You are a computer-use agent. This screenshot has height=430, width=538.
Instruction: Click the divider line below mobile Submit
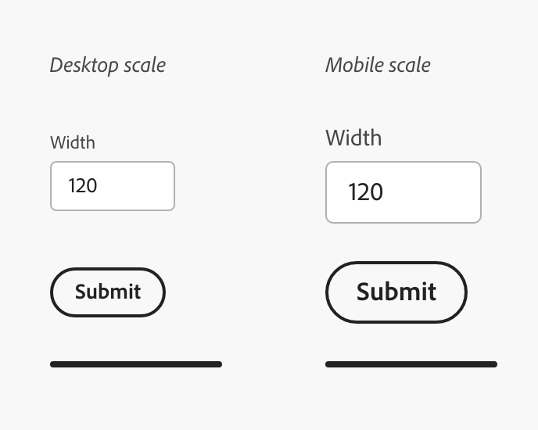coord(411,364)
